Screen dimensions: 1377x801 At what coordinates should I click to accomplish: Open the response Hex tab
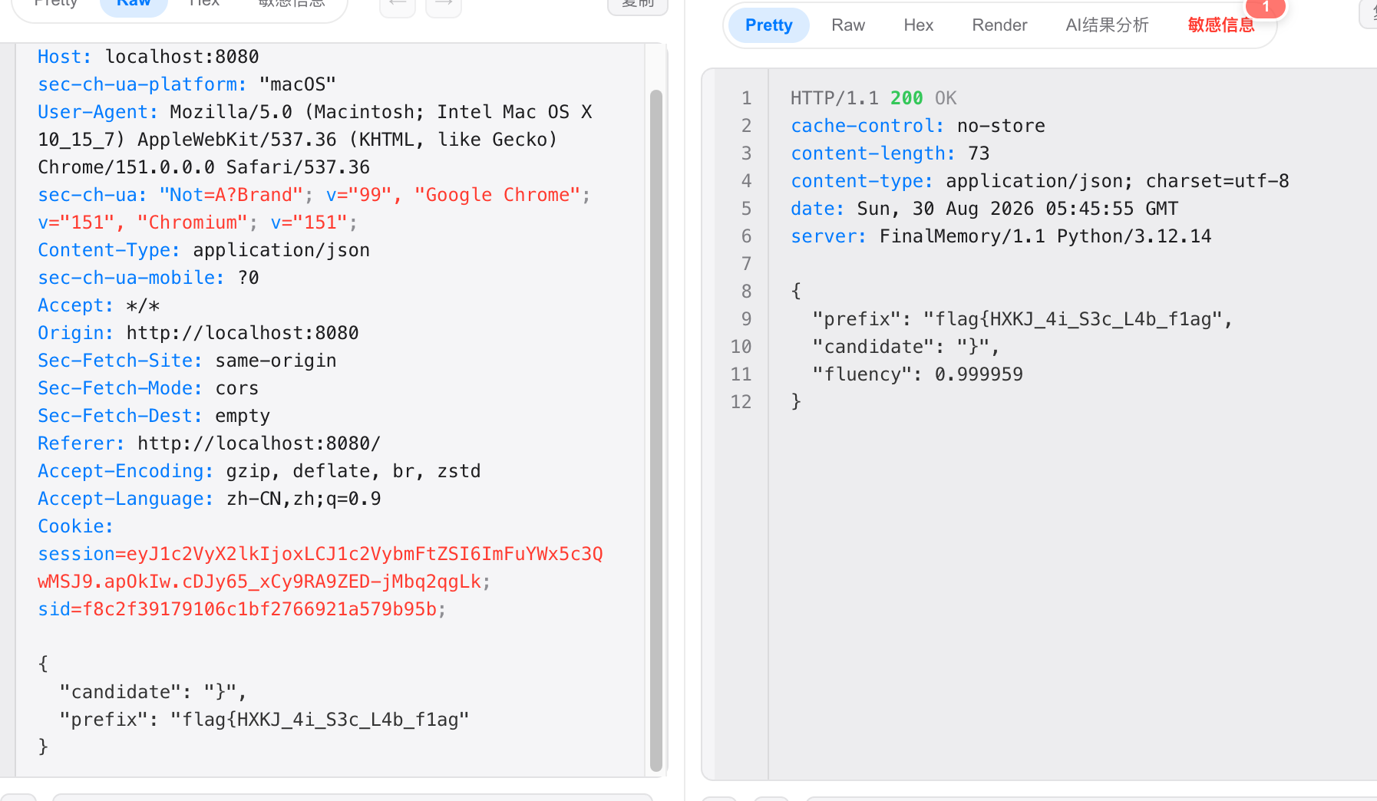(918, 25)
